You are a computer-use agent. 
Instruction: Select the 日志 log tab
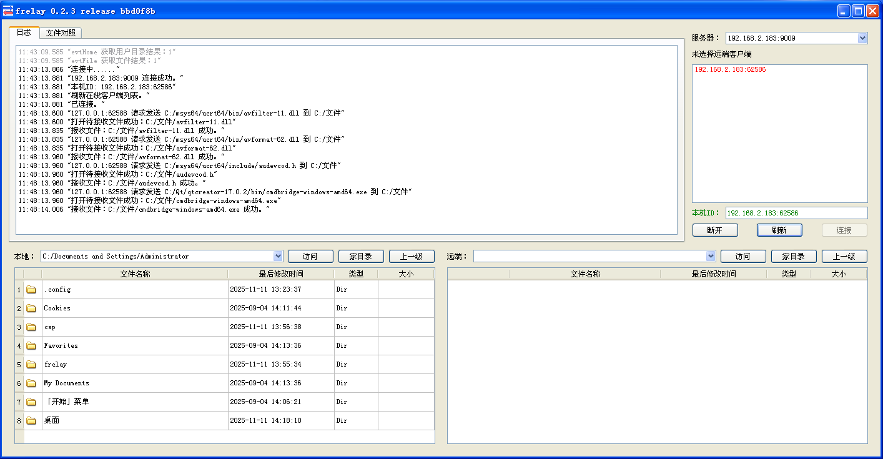pos(24,32)
